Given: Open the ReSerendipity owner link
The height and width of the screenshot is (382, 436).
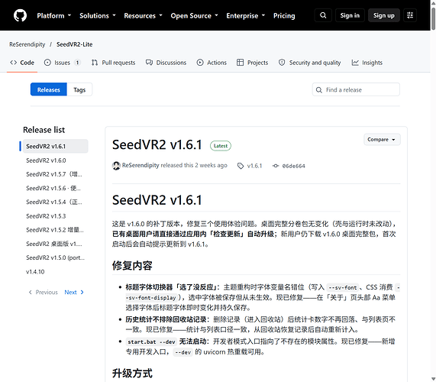Looking at the screenshot, I should 27,44.
